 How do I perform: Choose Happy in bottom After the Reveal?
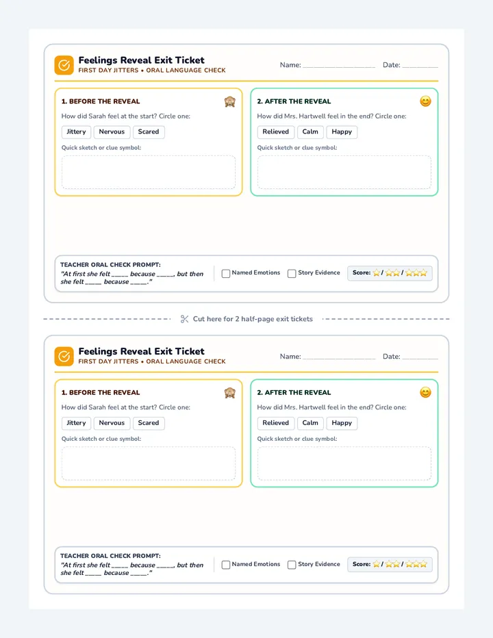[342, 423]
